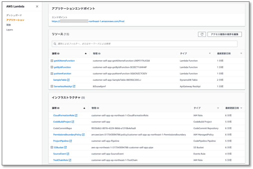
Task: Select the Events Rule type cell
Action: coord(199,154)
